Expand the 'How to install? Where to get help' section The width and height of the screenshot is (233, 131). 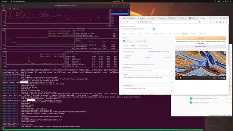point(138,48)
